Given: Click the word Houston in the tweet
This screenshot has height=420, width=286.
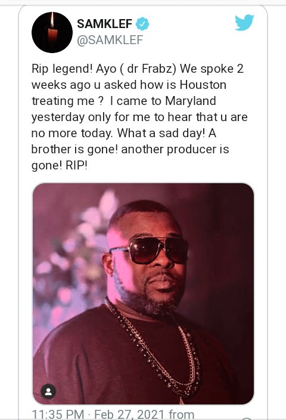Looking at the screenshot, I should tap(203, 85).
